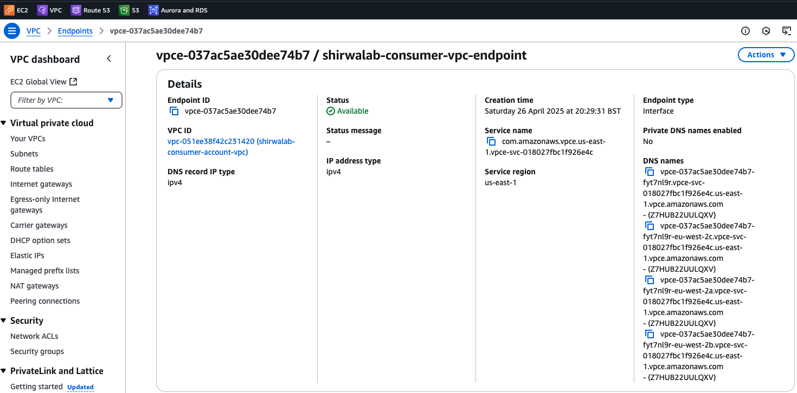Select the DNS record IP type ipv4 value
Image resolution: width=797 pixels, height=393 pixels.
175,182
